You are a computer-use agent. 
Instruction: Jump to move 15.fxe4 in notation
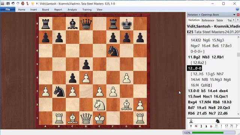(194, 96)
